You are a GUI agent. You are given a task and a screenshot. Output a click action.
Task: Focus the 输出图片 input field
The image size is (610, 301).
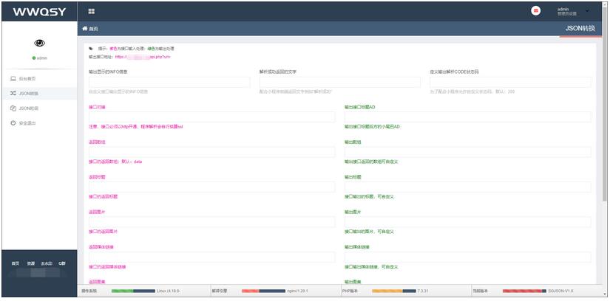pos(467,222)
